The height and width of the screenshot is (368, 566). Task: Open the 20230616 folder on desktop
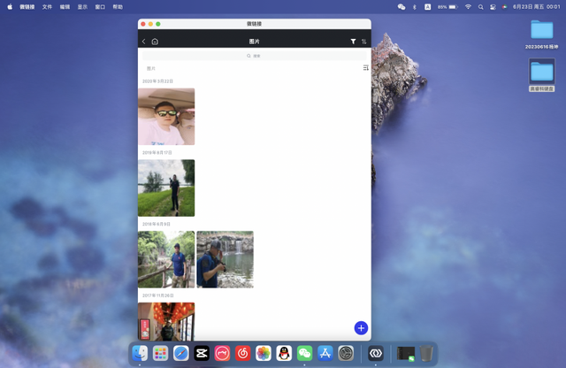coord(541,29)
